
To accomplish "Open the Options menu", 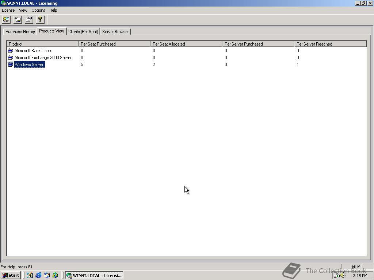I will point(38,10).
